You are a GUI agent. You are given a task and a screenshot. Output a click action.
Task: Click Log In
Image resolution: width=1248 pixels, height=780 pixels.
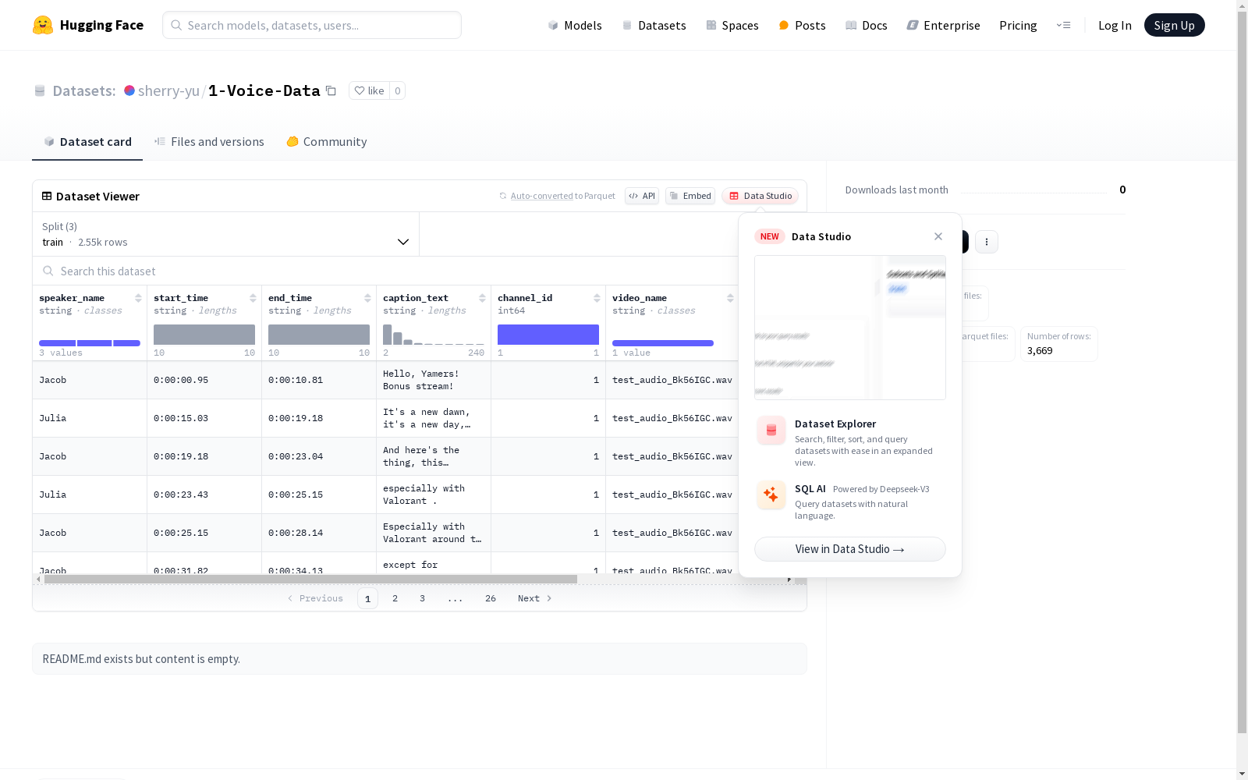coord(1115,25)
